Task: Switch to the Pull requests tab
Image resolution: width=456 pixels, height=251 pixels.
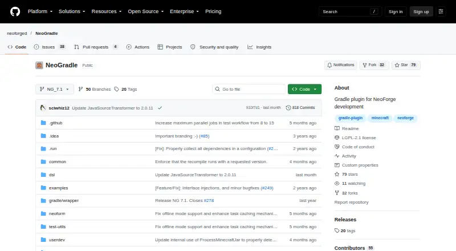Action: pyautogui.click(x=96, y=47)
